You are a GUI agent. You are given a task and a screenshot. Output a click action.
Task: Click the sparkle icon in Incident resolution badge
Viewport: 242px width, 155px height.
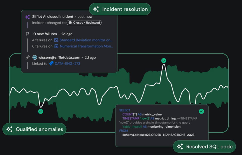pos(96,9)
